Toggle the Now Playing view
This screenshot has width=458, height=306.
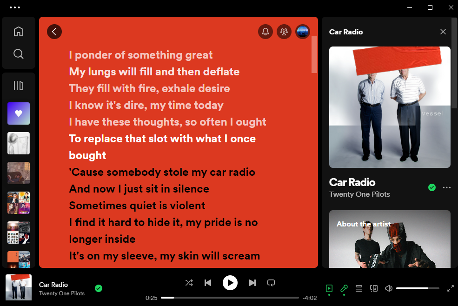pyautogui.click(x=329, y=288)
